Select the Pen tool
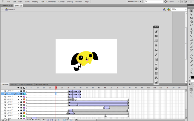The width and height of the screenshot is (194, 121). (191, 29)
